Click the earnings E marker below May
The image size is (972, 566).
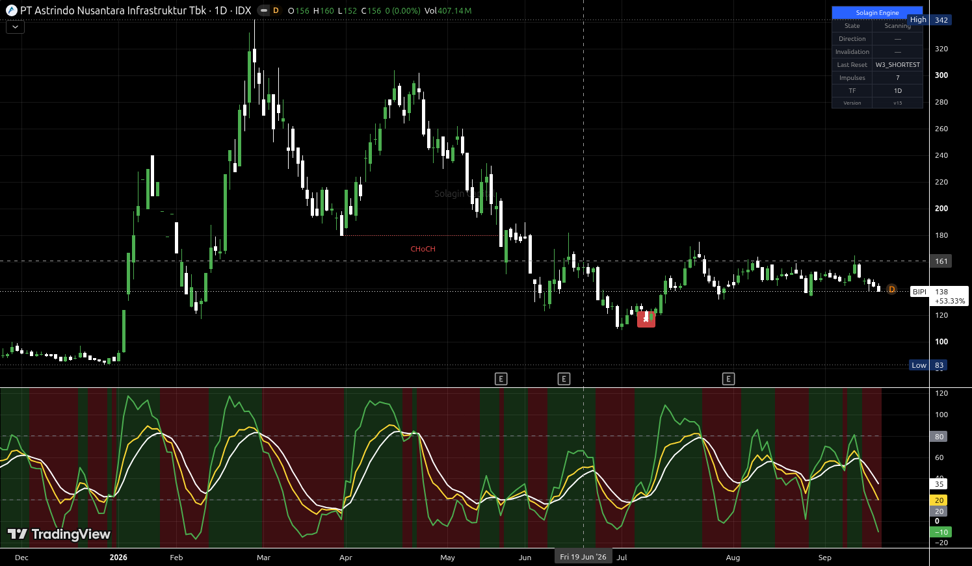pos(501,379)
